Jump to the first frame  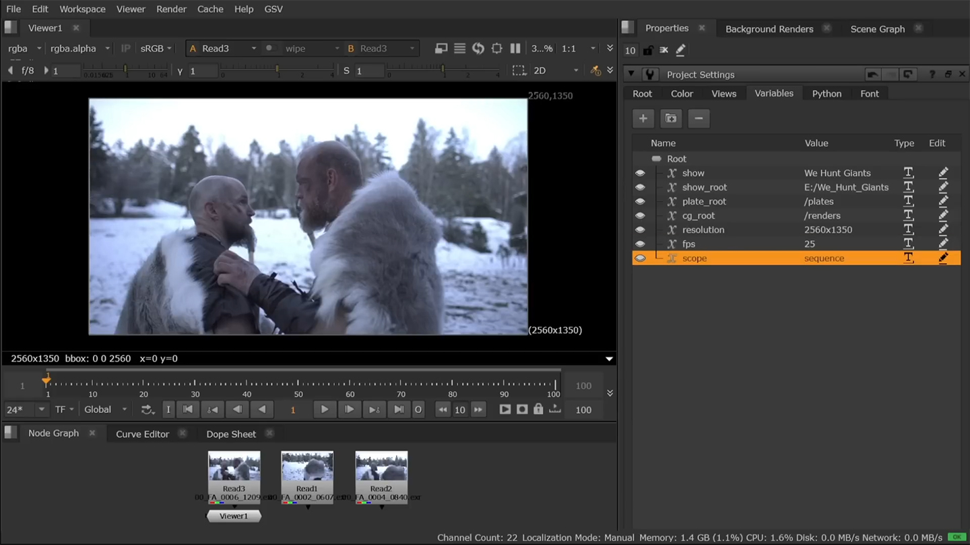point(188,409)
